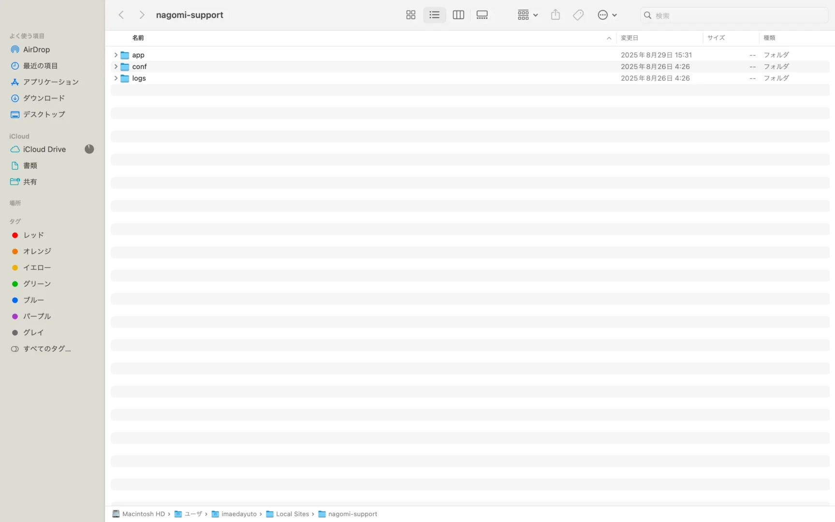
Task: Open AirDrop in the sidebar
Action: [36, 49]
